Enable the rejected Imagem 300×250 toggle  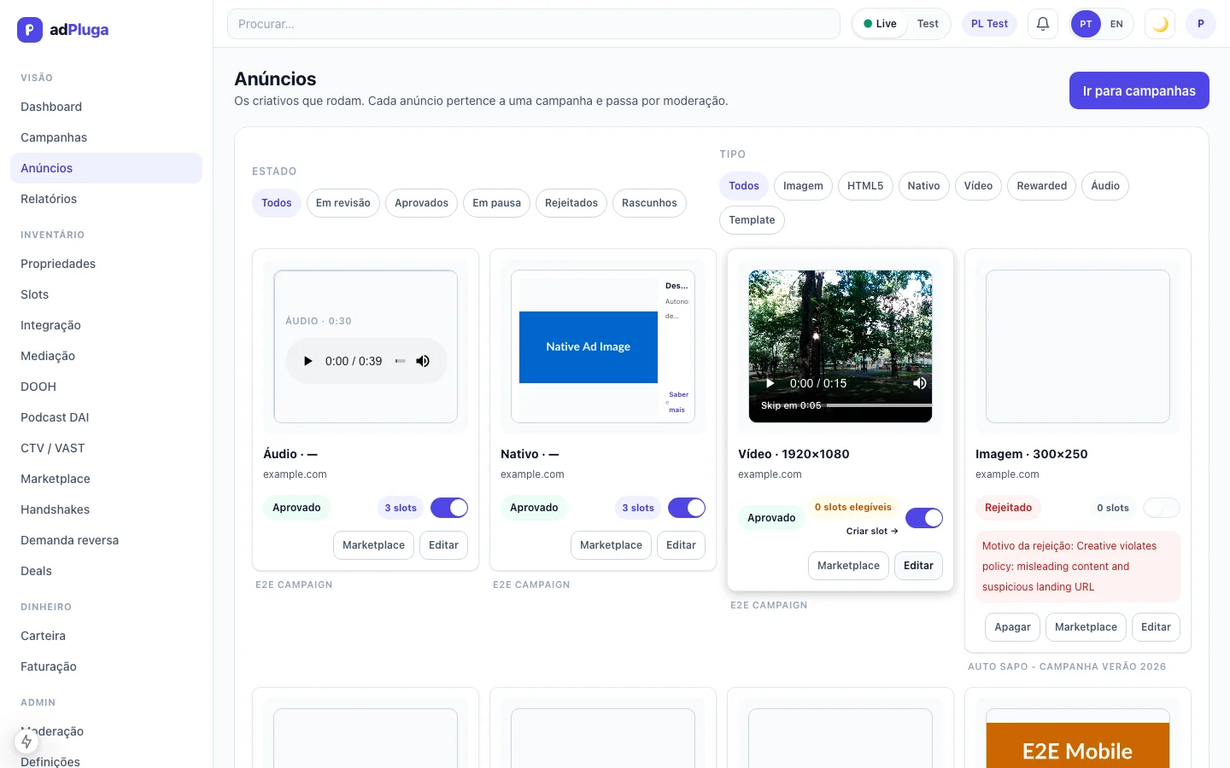1162,508
